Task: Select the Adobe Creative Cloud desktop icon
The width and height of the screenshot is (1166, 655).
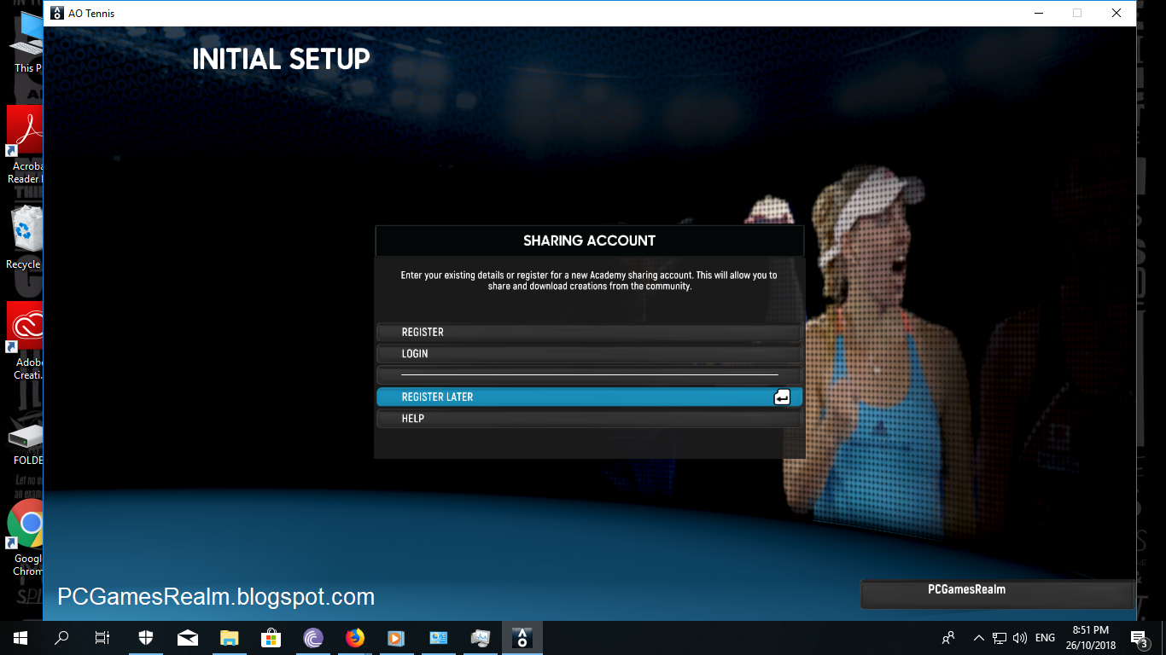Action: pyautogui.click(x=25, y=340)
